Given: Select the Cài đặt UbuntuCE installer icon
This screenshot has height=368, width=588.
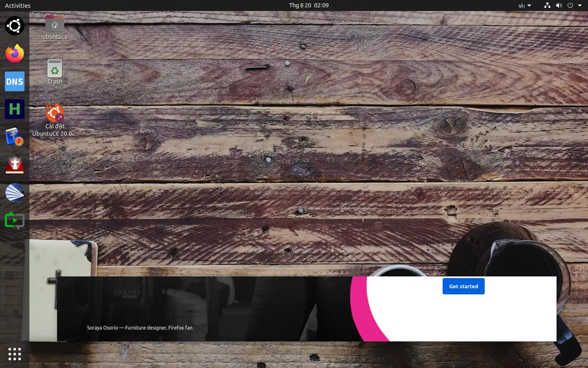Looking at the screenshot, I should (x=55, y=120).
